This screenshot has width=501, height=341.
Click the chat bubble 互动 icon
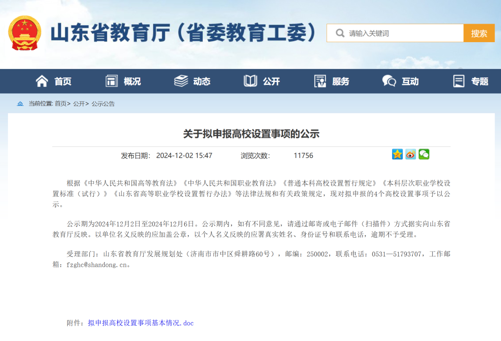[389, 81]
